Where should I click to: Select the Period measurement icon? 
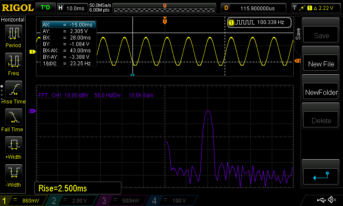tap(13, 34)
